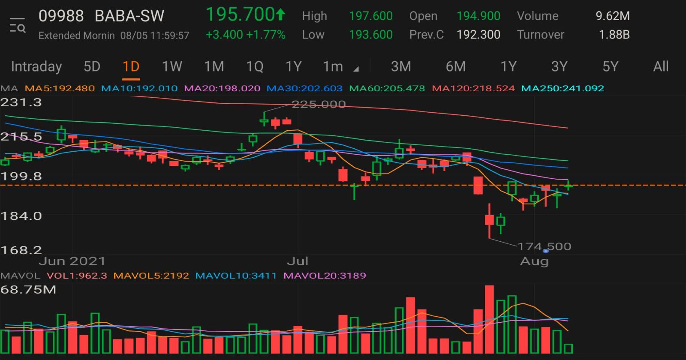This screenshot has width=686, height=360.
Task: Tap the MA30:202.603 indicator label
Action: pyautogui.click(x=304, y=89)
